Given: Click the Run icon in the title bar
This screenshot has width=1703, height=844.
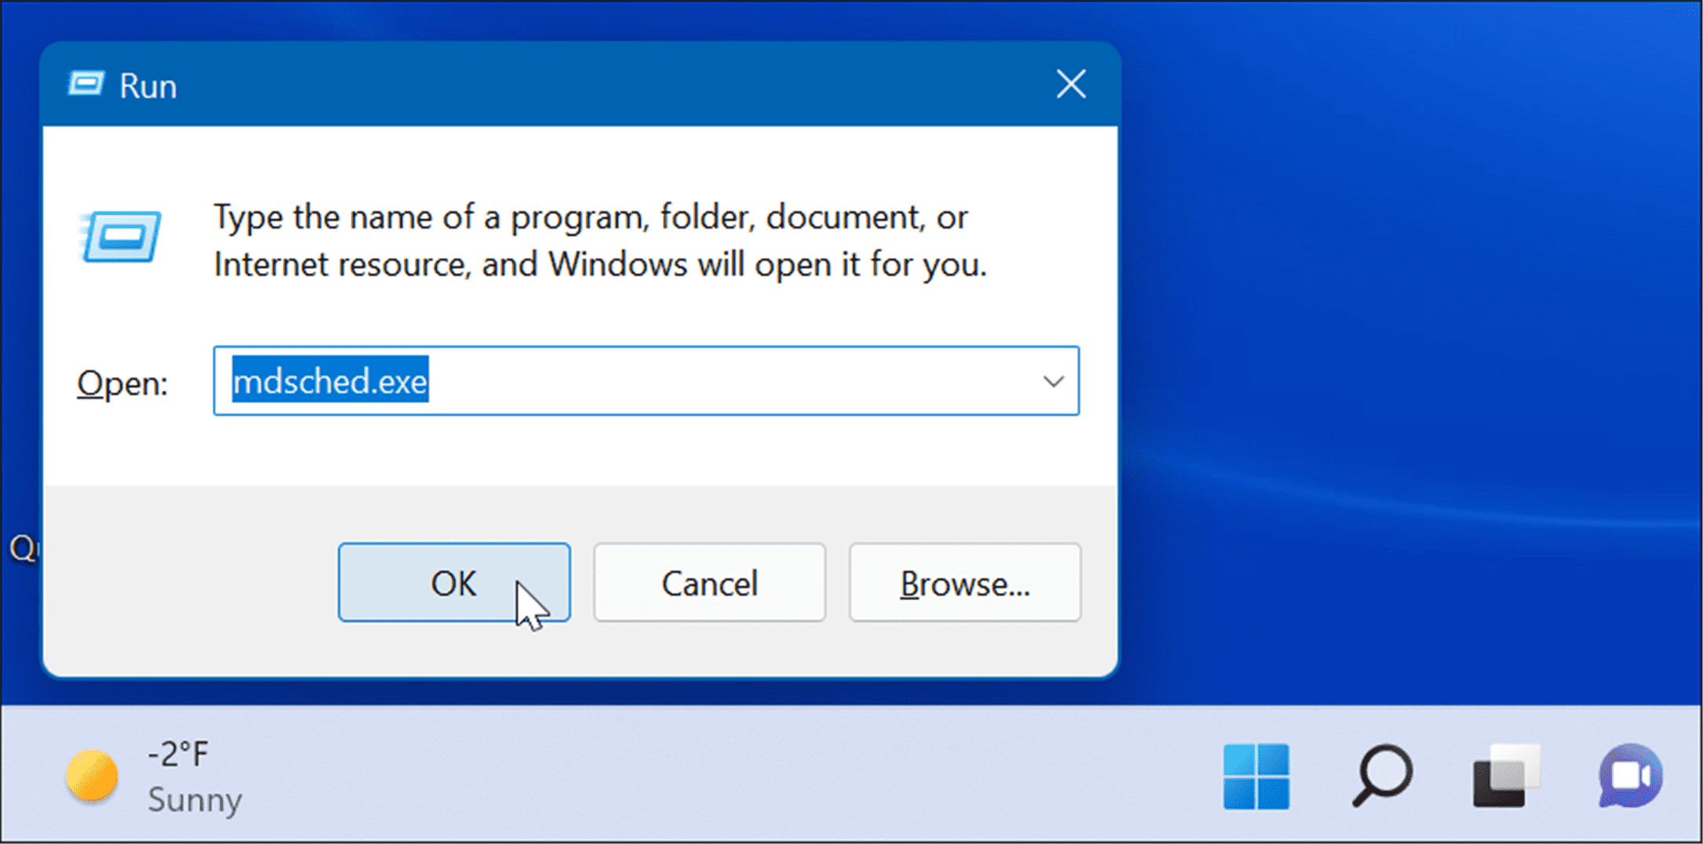Looking at the screenshot, I should pyautogui.click(x=86, y=83).
